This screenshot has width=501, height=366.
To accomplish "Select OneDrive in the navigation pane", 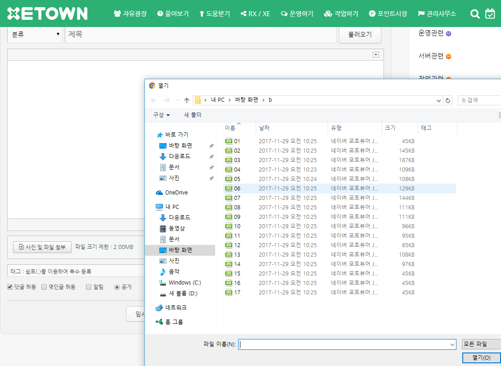I will point(176,193).
